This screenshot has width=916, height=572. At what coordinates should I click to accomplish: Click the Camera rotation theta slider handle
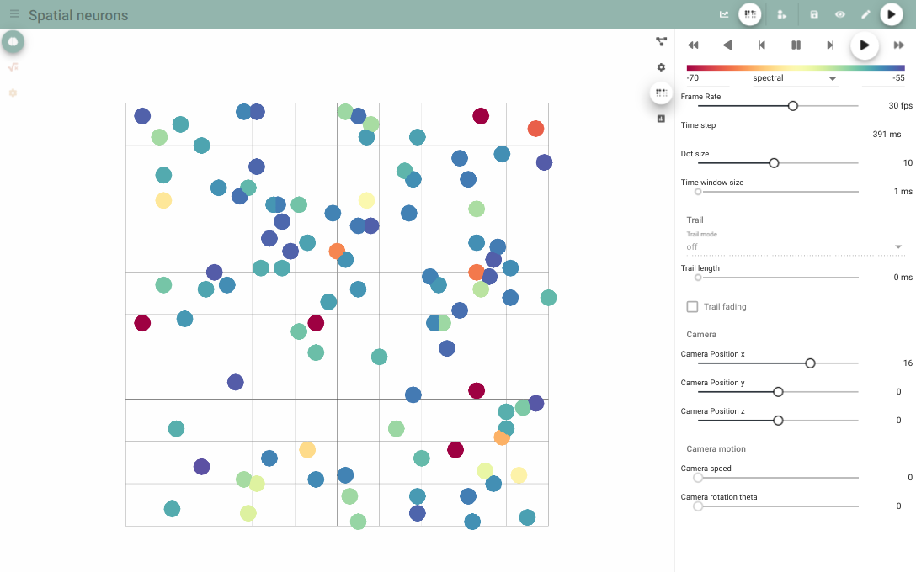pyautogui.click(x=697, y=506)
